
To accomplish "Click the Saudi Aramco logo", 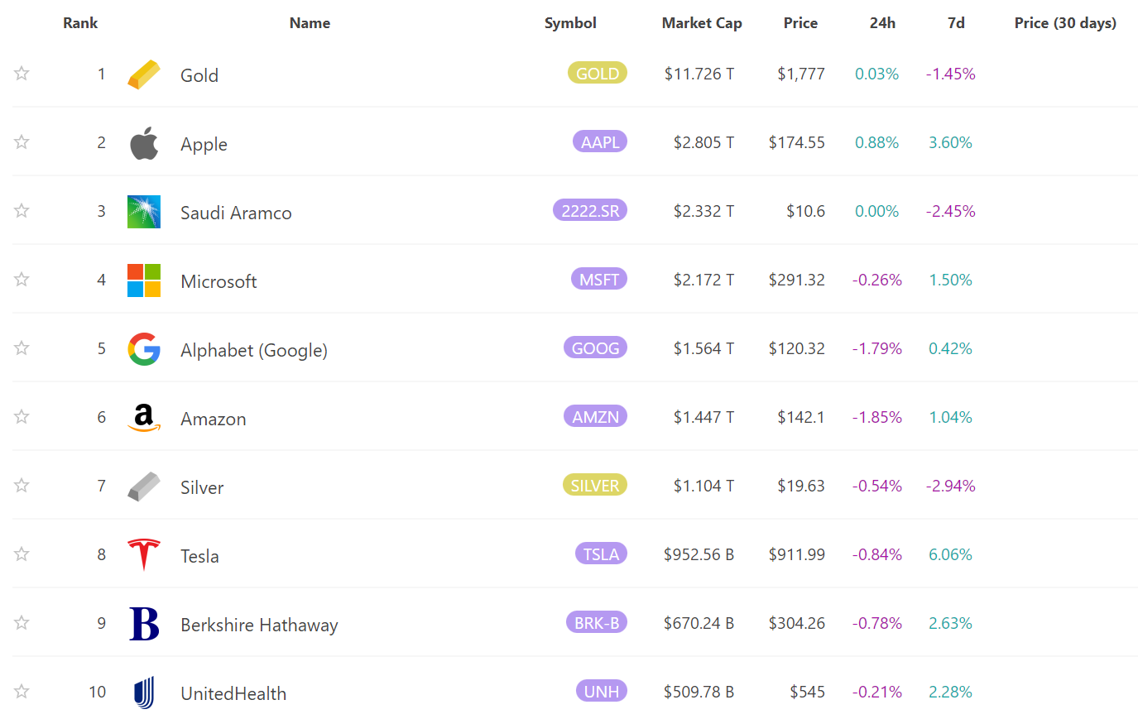I will point(144,212).
